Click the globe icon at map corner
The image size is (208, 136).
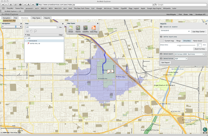(205, 130)
